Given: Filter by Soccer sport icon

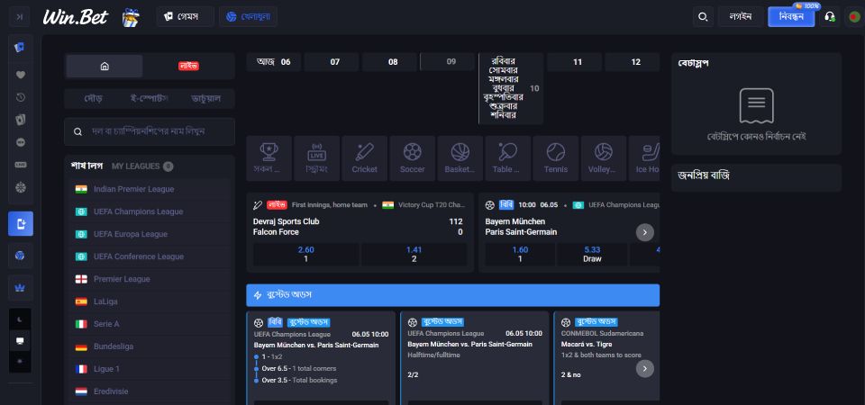Looking at the screenshot, I should [413, 158].
